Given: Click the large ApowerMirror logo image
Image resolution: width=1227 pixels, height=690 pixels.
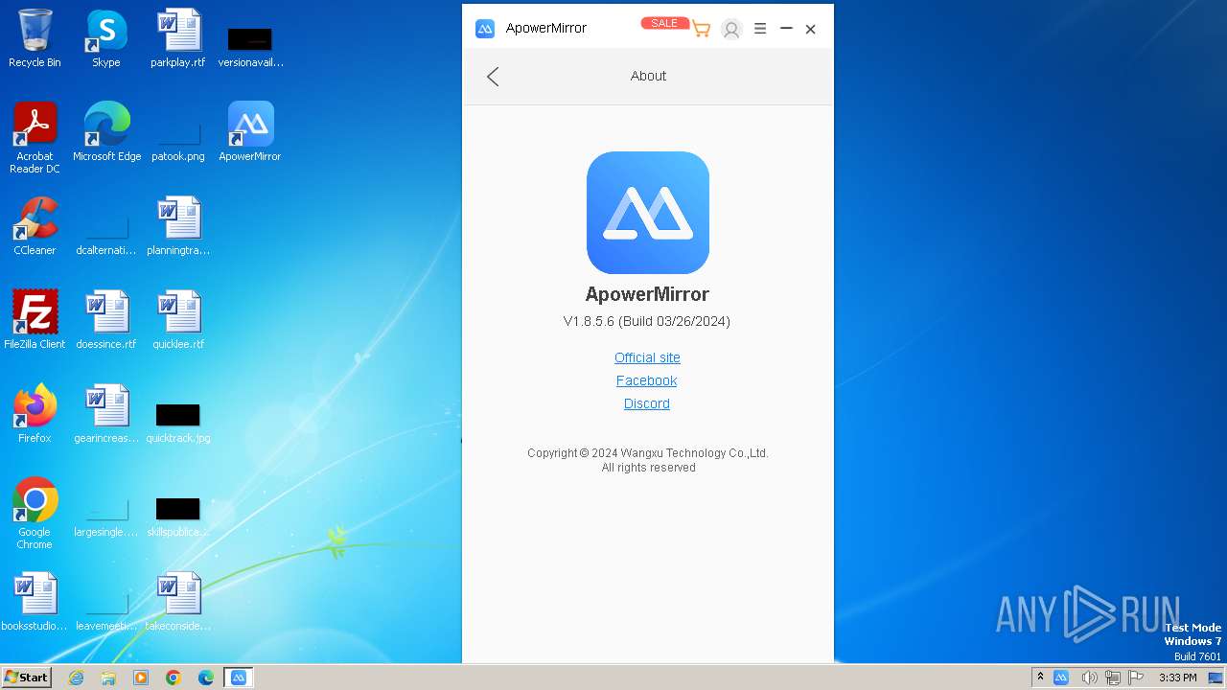Looking at the screenshot, I should tap(648, 213).
